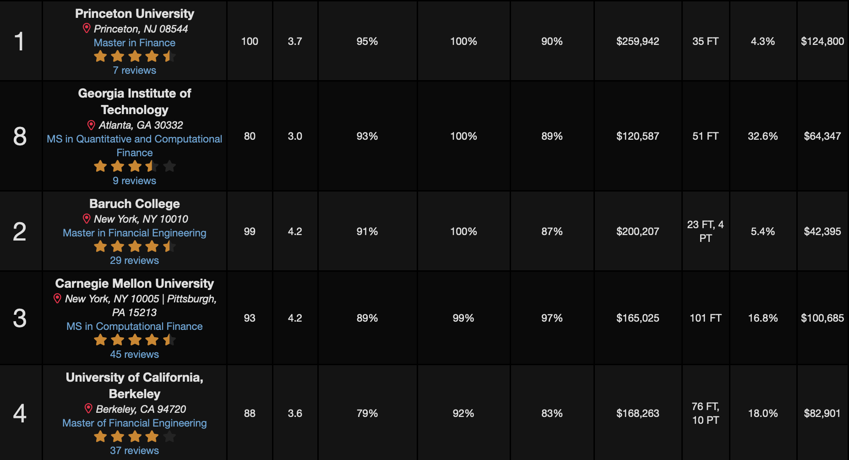Screen dimensions: 849x460
Task: View the 9 reviews for Georgia Tech
Action: [x=135, y=181]
